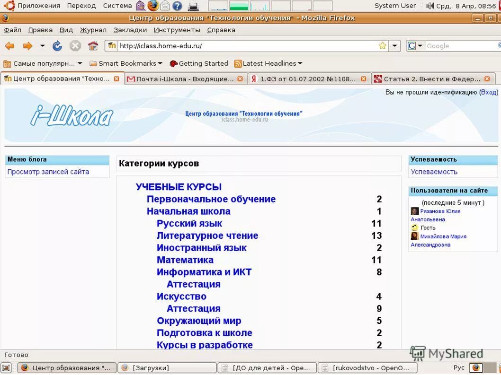Open the Закладки menu
Image resolution: width=501 pixels, height=375 pixels.
(x=130, y=30)
